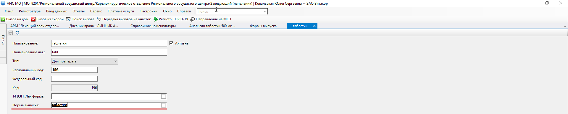The image size is (568, 114).
Task: Toggle the Активна checkbox
Action: pyautogui.click(x=172, y=43)
